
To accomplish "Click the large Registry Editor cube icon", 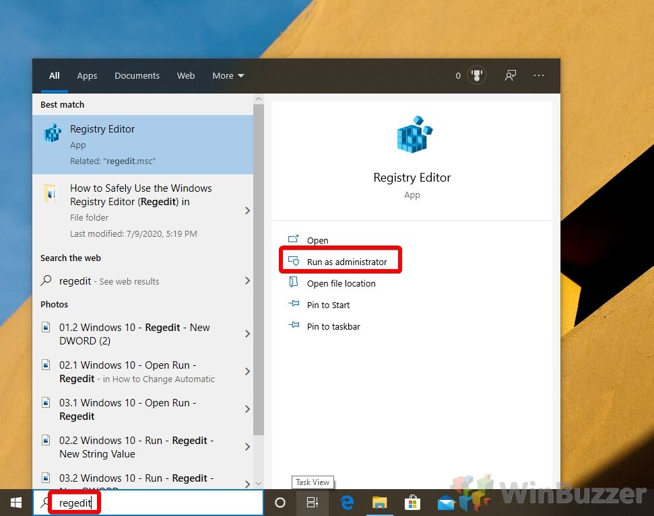I will (x=414, y=135).
